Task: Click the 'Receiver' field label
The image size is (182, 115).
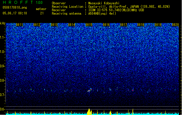Action: point(59,10)
